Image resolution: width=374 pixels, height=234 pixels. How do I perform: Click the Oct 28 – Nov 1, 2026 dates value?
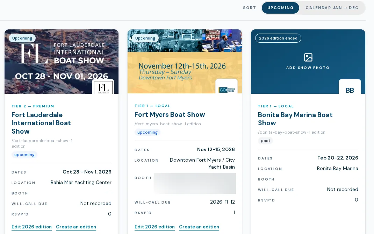87,172
